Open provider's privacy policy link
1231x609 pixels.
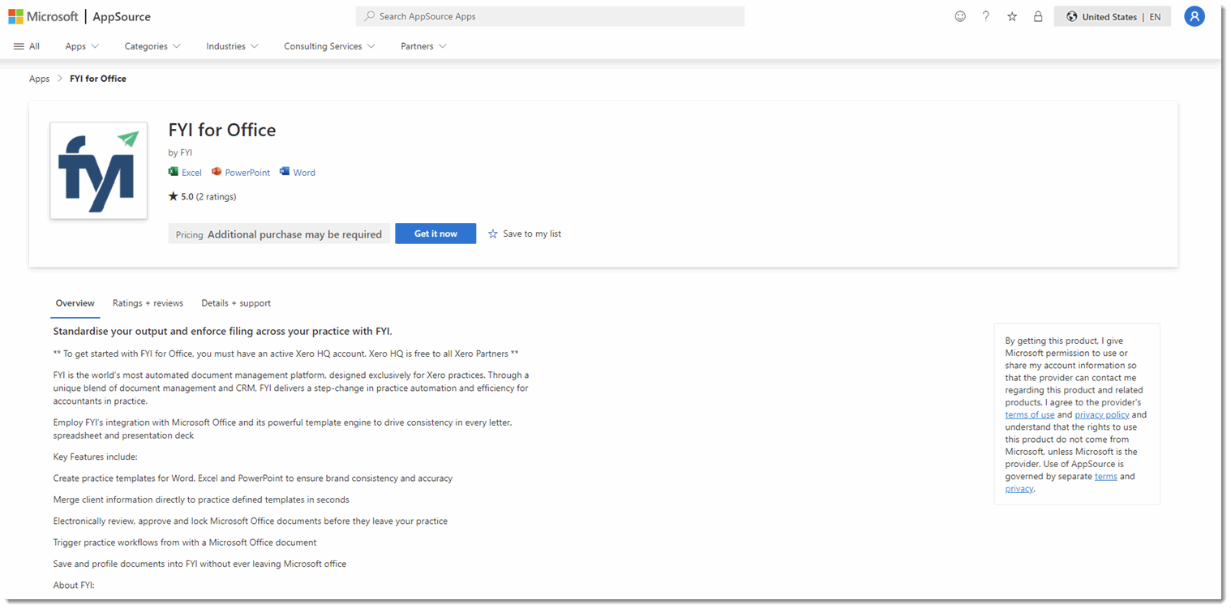(x=1102, y=414)
